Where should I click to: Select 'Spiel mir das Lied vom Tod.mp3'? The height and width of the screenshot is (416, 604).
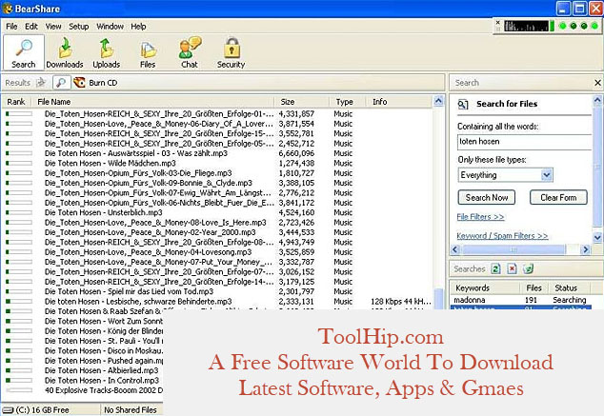(218, 291)
